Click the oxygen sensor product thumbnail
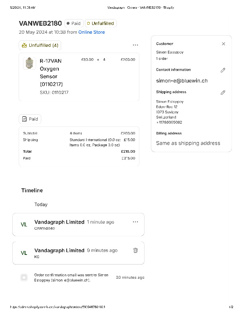 click(x=29, y=63)
